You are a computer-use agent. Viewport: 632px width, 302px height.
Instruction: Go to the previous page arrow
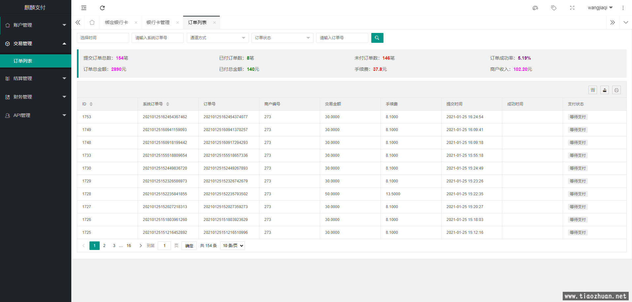point(83,246)
